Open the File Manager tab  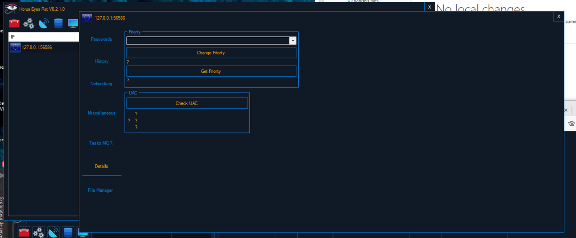pyautogui.click(x=100, y=190)
